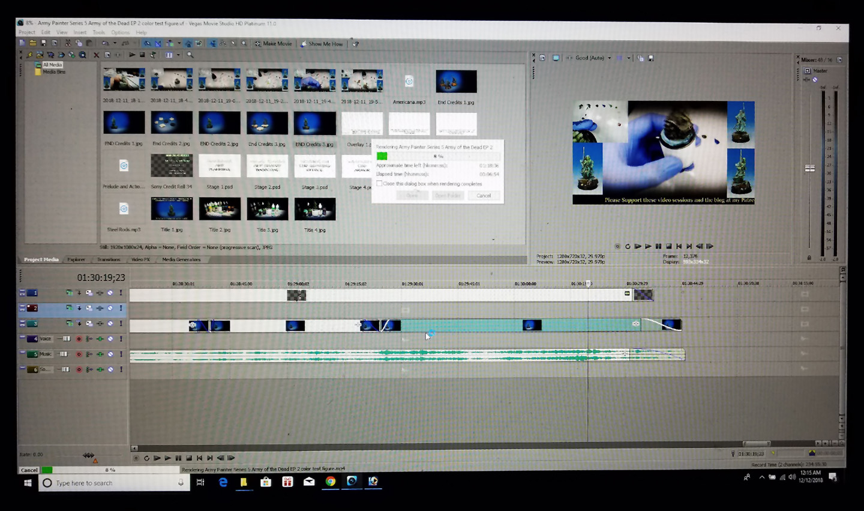Switch to the Transitions tab

point(109,259)
